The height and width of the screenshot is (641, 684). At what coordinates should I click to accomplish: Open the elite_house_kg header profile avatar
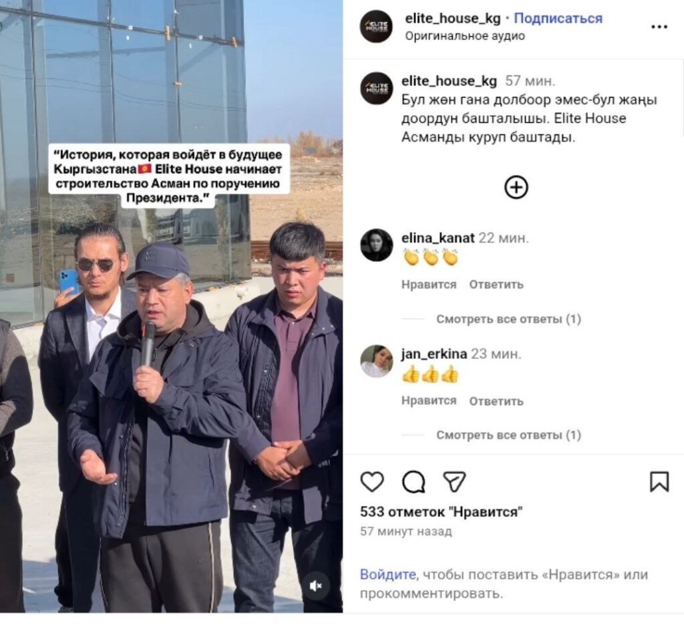click(376, 26)
